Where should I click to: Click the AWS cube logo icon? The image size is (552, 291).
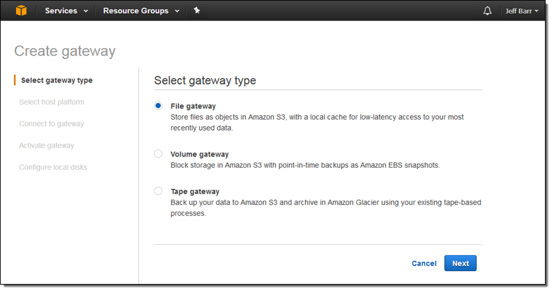[x=21, y=11]
